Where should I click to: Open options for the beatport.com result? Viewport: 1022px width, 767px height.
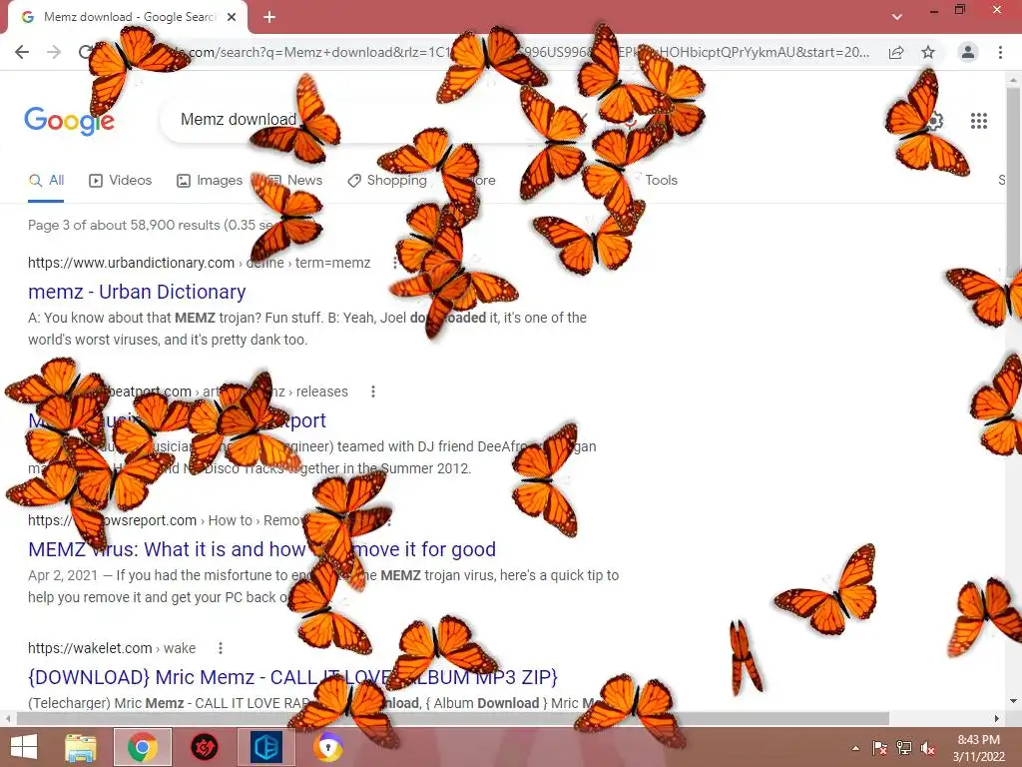[x=373, y=391]
